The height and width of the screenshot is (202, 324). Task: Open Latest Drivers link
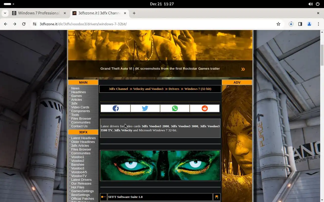click(x=81, y=180)
